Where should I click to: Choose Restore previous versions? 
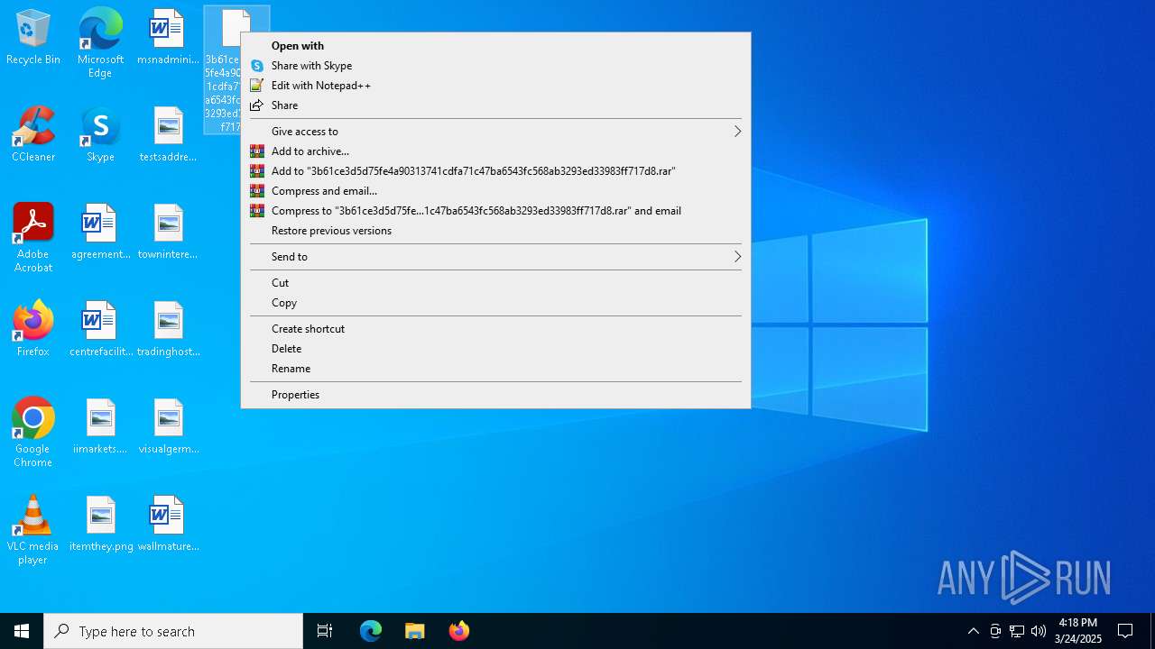495,231
